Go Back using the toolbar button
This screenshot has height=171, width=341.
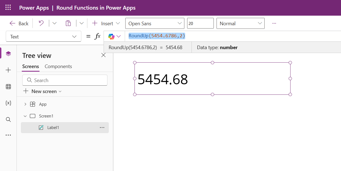coord(18,23)
